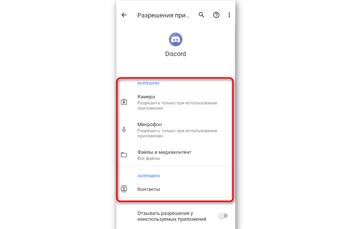This screenshot has height=229, width=360.
Task: Open Микрофон permission settings
Action: (x=175, y=130)
